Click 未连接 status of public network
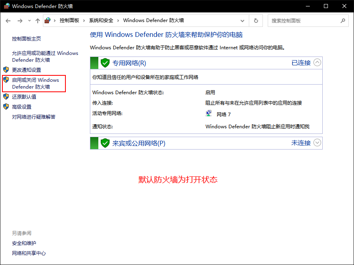The height and width of the screenshot is (265, 354). [x=301, y=143]
